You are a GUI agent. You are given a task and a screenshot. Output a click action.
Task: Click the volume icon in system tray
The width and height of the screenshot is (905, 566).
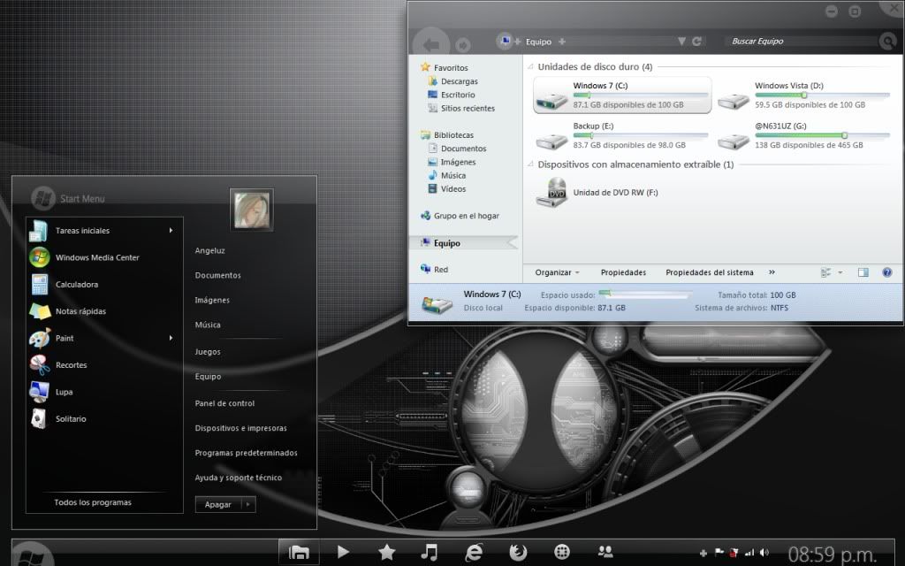[x=764, y=553]
